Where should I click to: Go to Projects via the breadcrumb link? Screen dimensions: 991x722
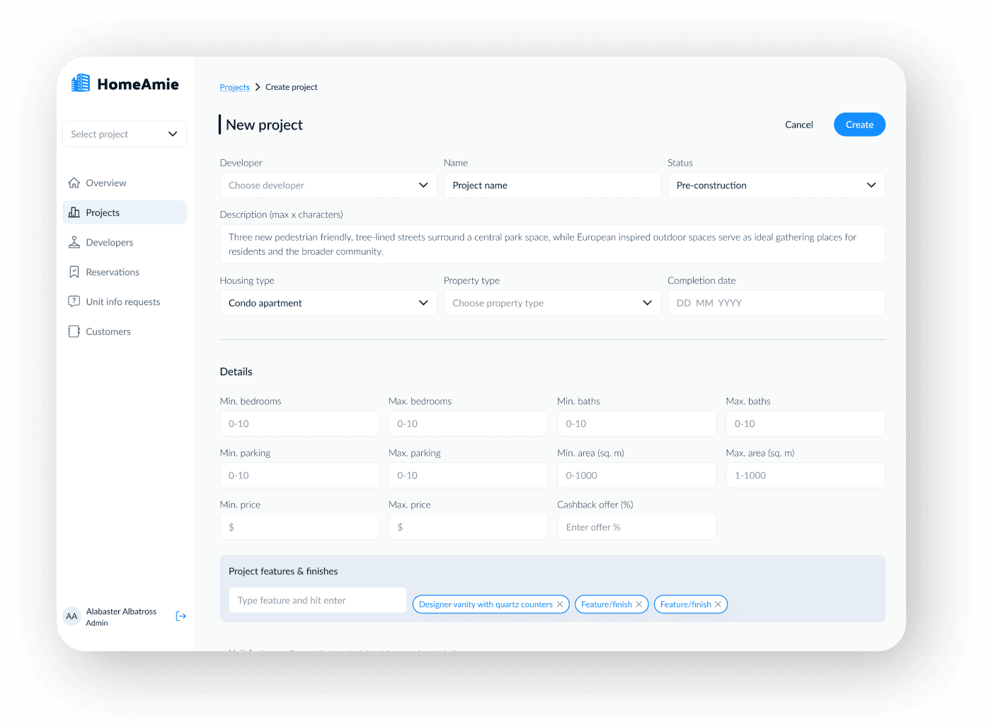tap(234, 86)
